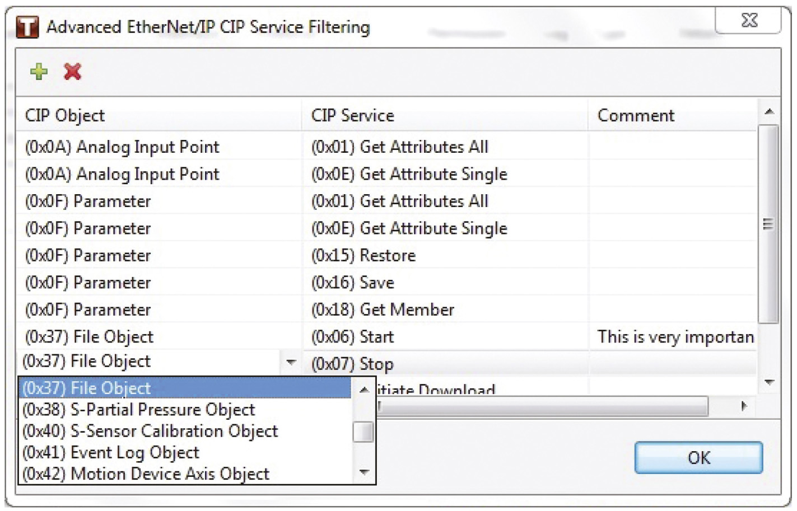797x511 pixels.
Task: Click the OK button
Action: [x=698, y=458]
